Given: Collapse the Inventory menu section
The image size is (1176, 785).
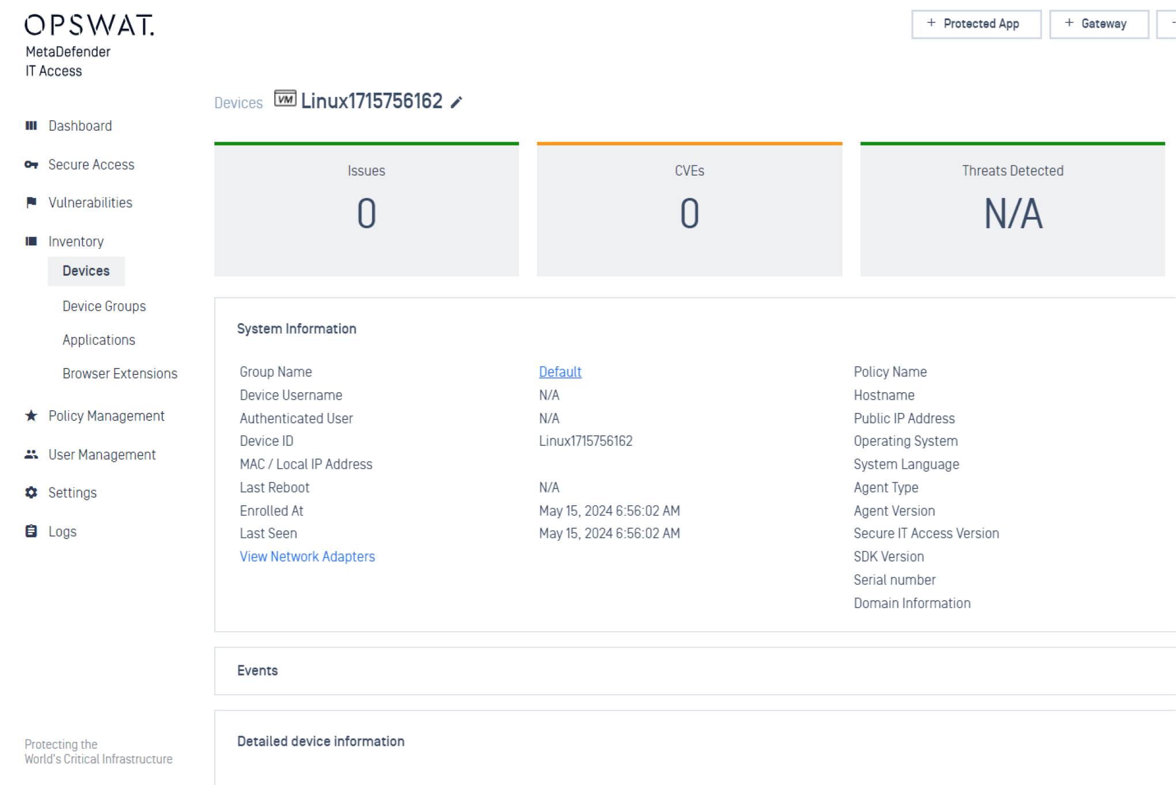Looking at the screenshot, I should pos(75,241).
